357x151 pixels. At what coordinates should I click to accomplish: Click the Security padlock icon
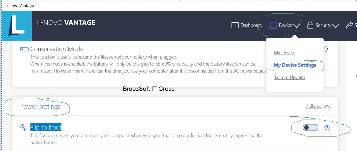(310, 25)
